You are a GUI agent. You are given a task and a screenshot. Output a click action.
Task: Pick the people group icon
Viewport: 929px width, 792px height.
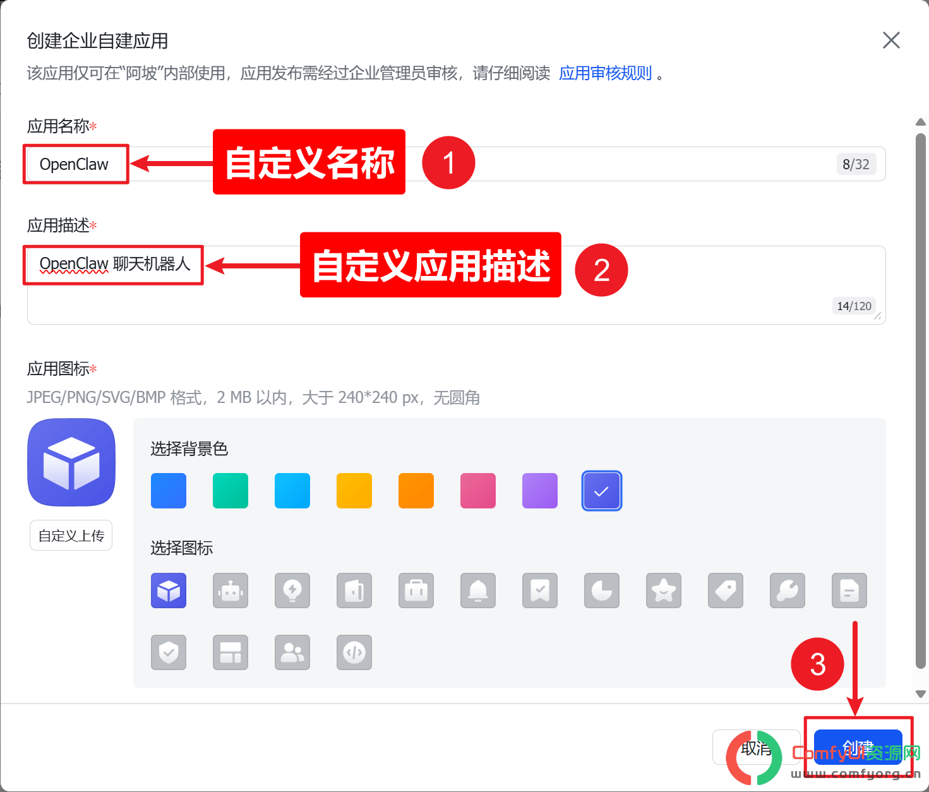[x=292, y=652]
